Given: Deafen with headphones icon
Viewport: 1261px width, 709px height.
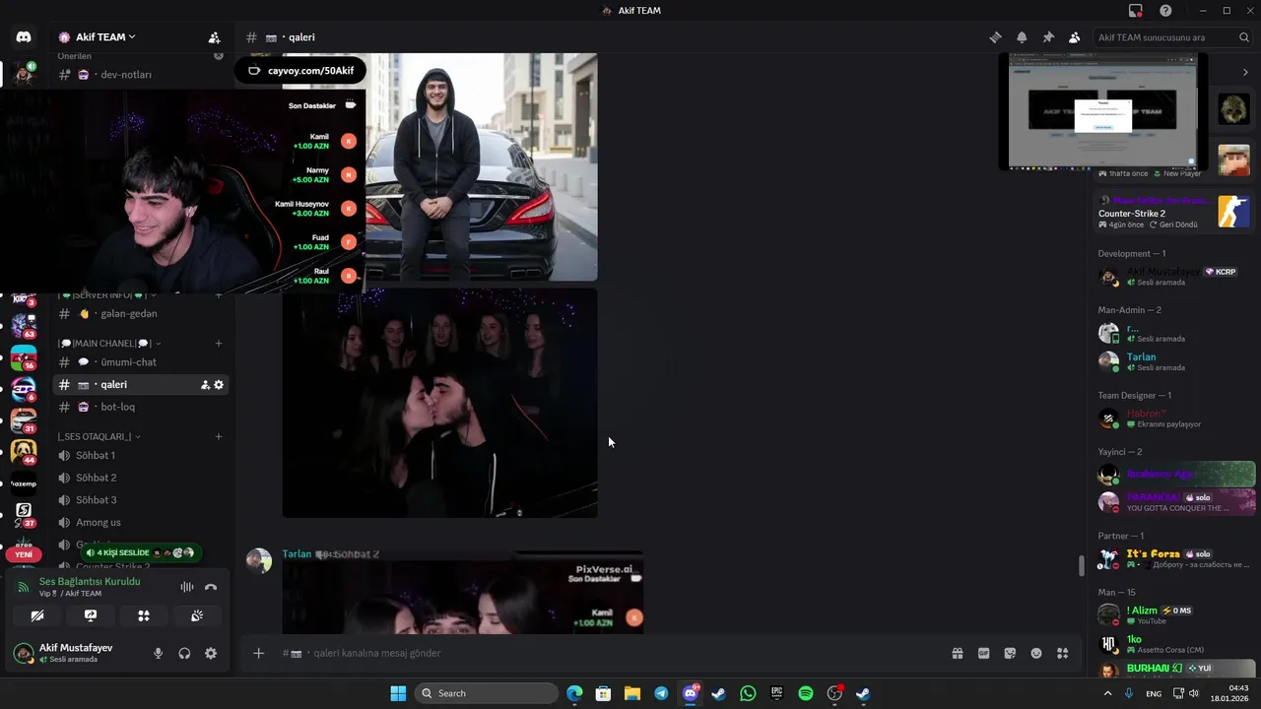Looking at the screenshot, I should pyautogui.click(x=184, y=653).
